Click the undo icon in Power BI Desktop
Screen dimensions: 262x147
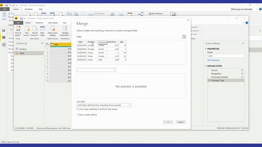10,5
